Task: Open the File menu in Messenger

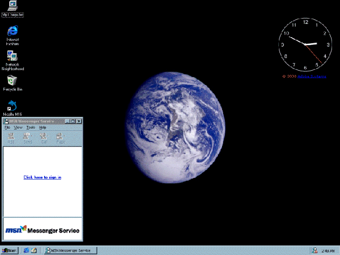Action: 7,127
